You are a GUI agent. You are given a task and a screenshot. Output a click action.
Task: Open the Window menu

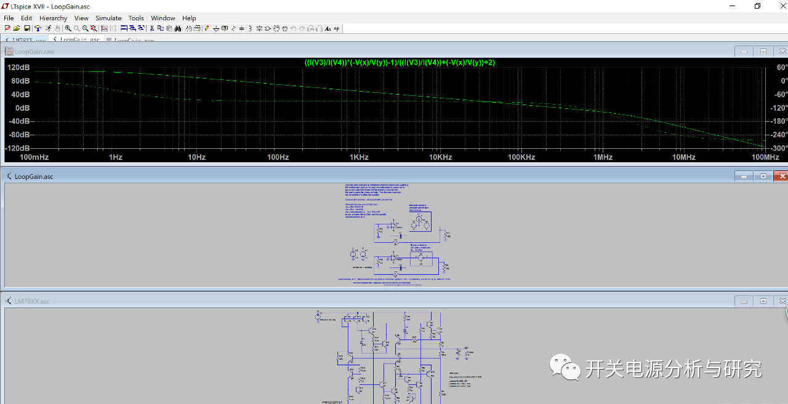(163, 18)
